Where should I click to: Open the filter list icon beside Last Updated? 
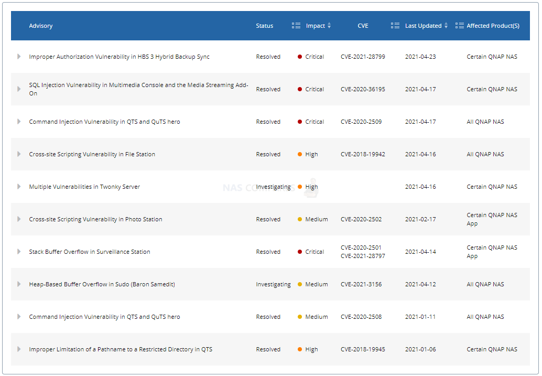click(395, 26)
